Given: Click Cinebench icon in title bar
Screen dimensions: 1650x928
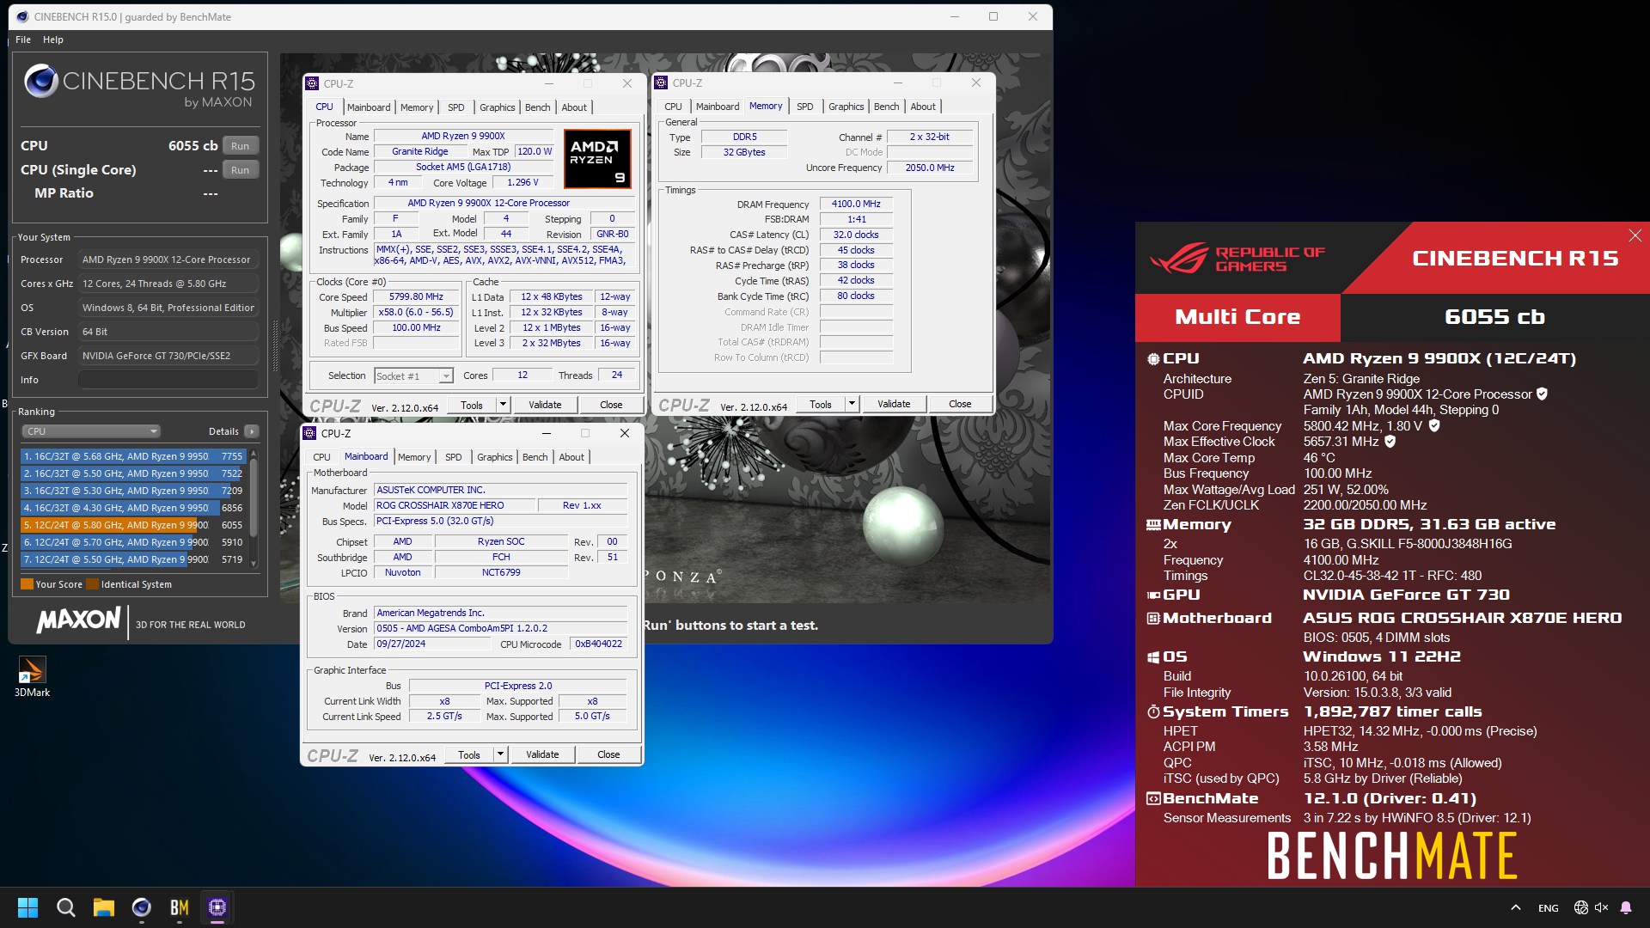Looking at the screenshot, I should coord(22,16).
